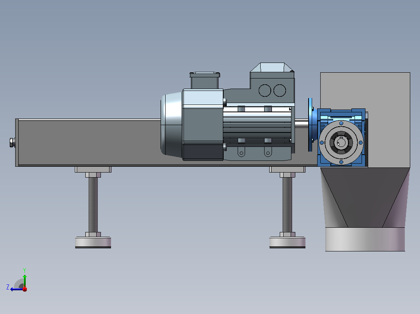
Task: Select the right leg mounting plate under the beam
Action: [x=287, y=169]
